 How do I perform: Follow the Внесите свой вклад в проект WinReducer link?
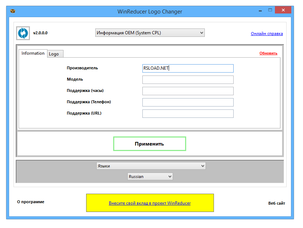coord(150,203)
